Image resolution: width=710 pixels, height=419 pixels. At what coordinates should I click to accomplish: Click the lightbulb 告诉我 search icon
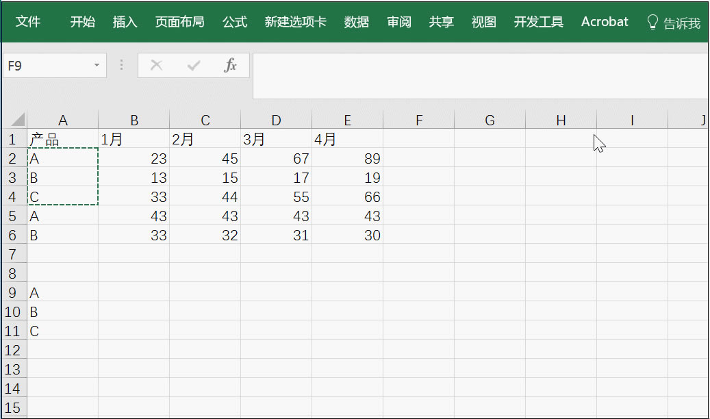coord(652,22)
